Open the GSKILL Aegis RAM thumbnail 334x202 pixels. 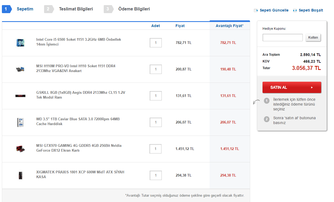click(x=20, y=96)
